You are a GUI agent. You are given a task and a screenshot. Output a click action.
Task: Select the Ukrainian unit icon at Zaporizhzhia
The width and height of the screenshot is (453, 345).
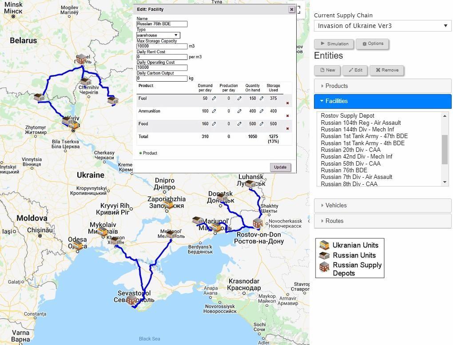(168, 204)
